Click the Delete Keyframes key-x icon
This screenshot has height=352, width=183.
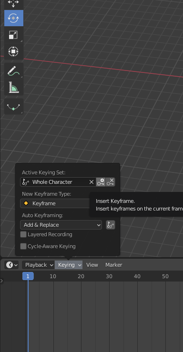110,182
